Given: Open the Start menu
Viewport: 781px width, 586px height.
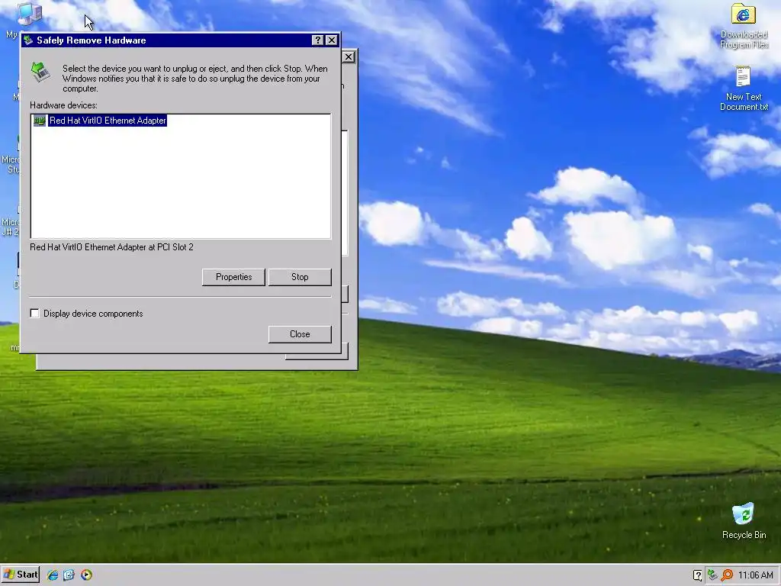Looking at the screenshot, I should 21,575.
